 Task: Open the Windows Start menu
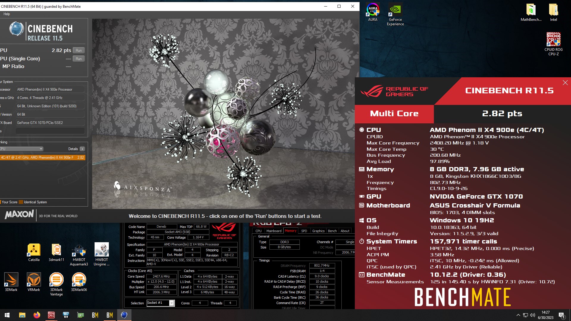[x=7, y=315]
